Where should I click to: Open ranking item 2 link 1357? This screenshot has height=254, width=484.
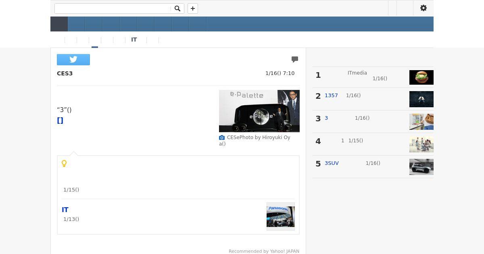coord(331,96)
